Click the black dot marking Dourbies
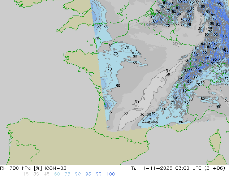The height and width of the screenshot is (177, 229). point(150,118)
